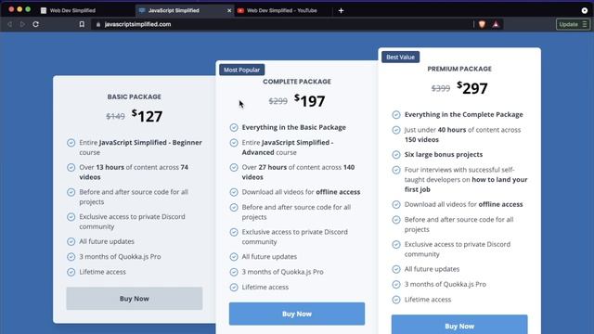Open a new tab with the plus icon

point(341,10)
